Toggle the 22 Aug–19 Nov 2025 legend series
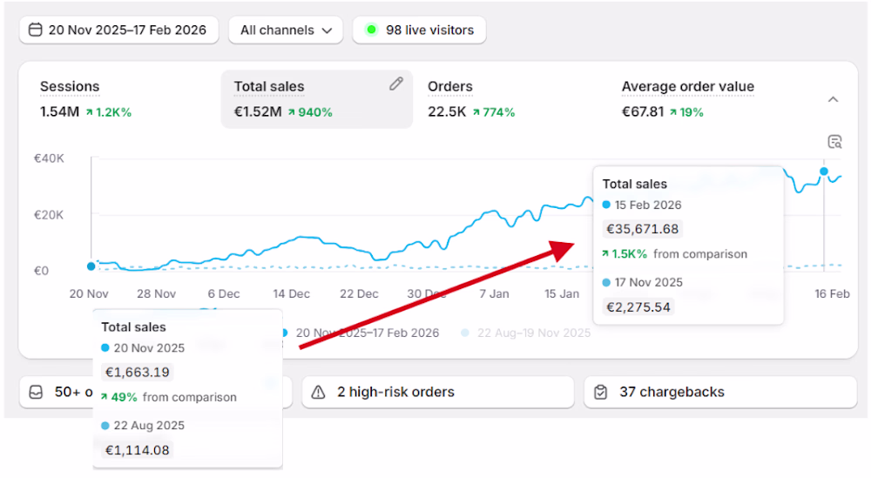871x478 pixels. coord(526,333)
